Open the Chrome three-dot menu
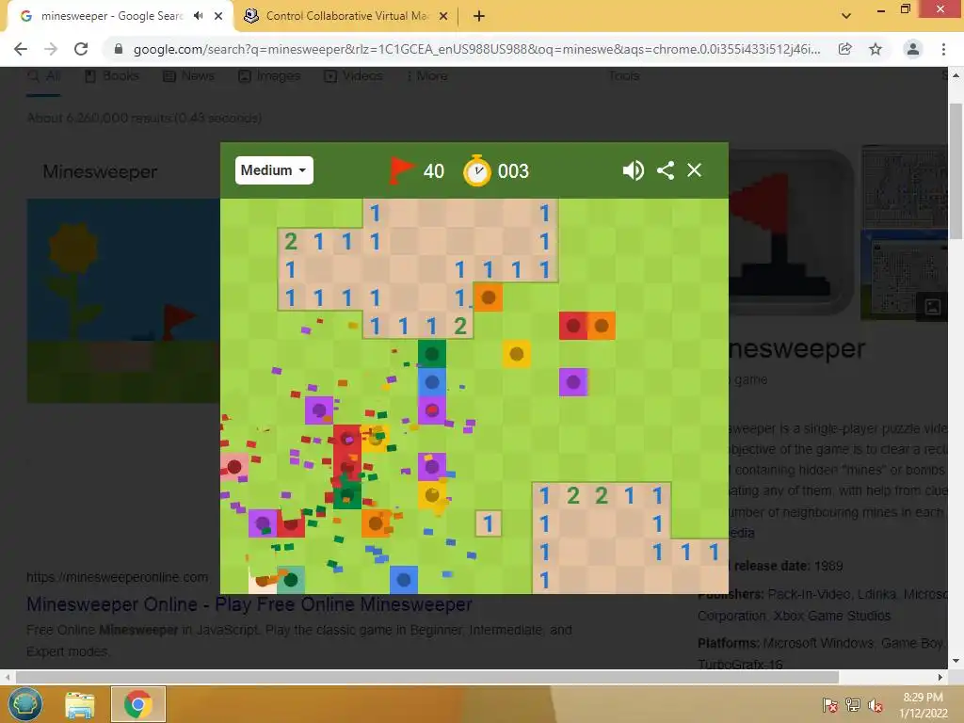 [943, 49]
